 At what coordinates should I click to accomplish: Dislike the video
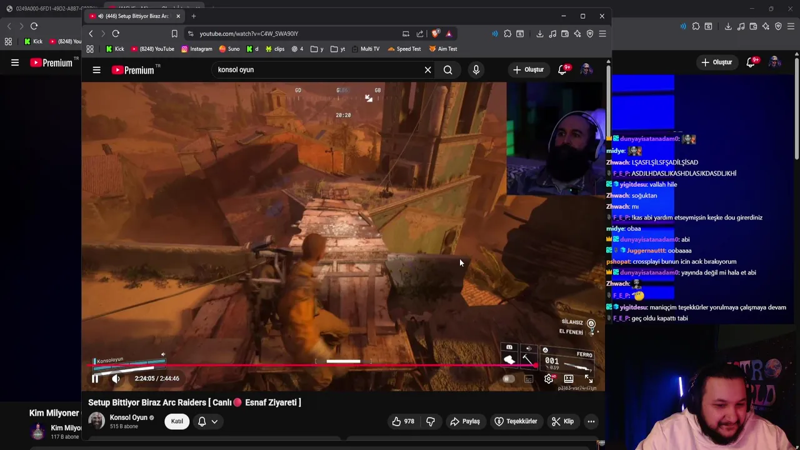pyautogui.click(x=431, y=421)
